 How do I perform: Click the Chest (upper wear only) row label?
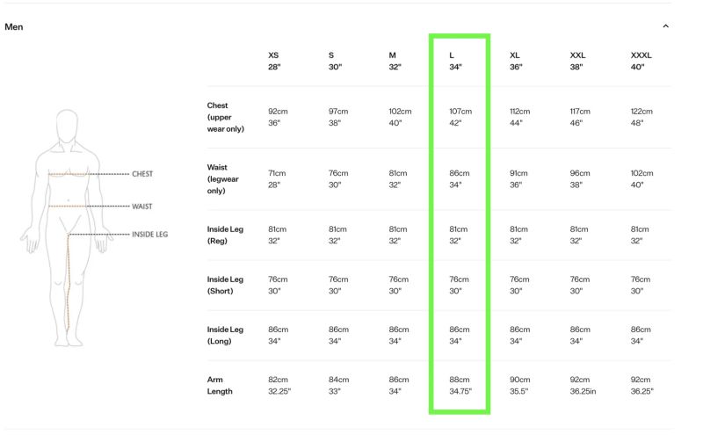coord(226,117)
